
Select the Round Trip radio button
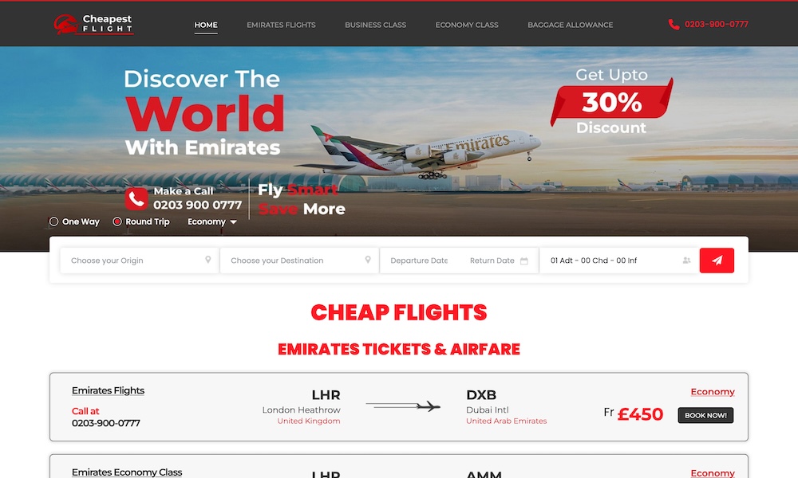[117, 221]
